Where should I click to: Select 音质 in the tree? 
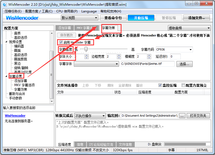[x=17, y=33]
